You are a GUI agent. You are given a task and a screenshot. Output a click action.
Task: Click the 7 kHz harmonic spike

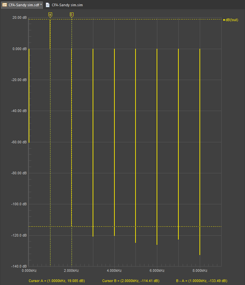[178, 144]
